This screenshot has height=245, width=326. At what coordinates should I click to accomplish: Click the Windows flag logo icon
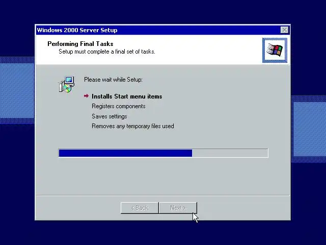tap(275, 50)
